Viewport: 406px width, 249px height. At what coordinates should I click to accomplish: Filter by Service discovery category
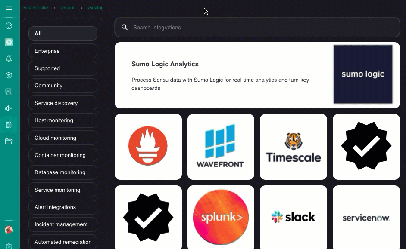[x=63, y=103]
